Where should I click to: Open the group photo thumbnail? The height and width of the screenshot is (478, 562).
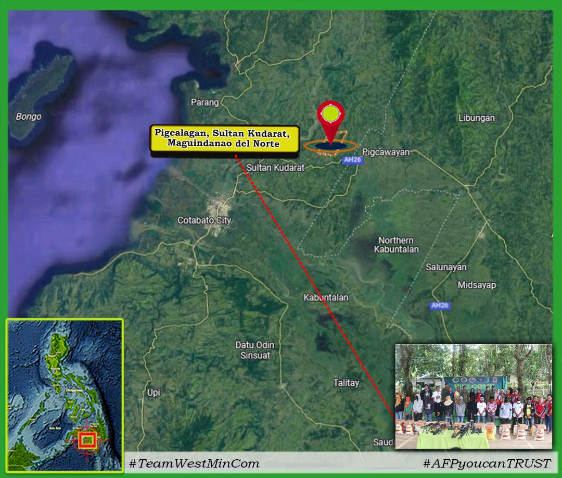tap(473, 396)
